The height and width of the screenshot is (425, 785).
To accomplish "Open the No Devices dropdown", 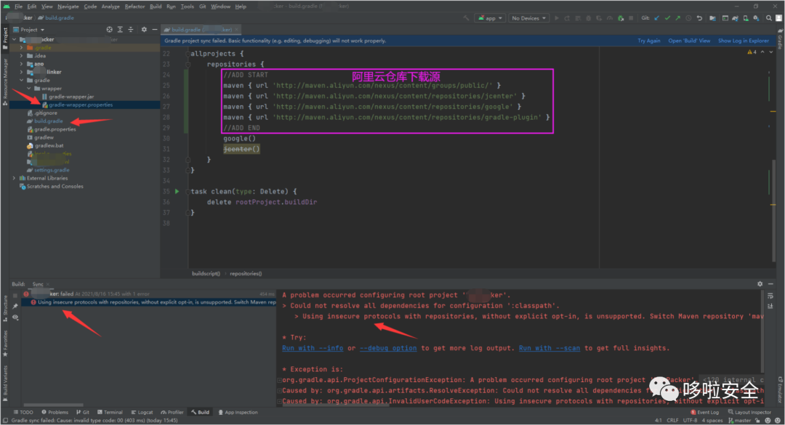I will (528, 18).
